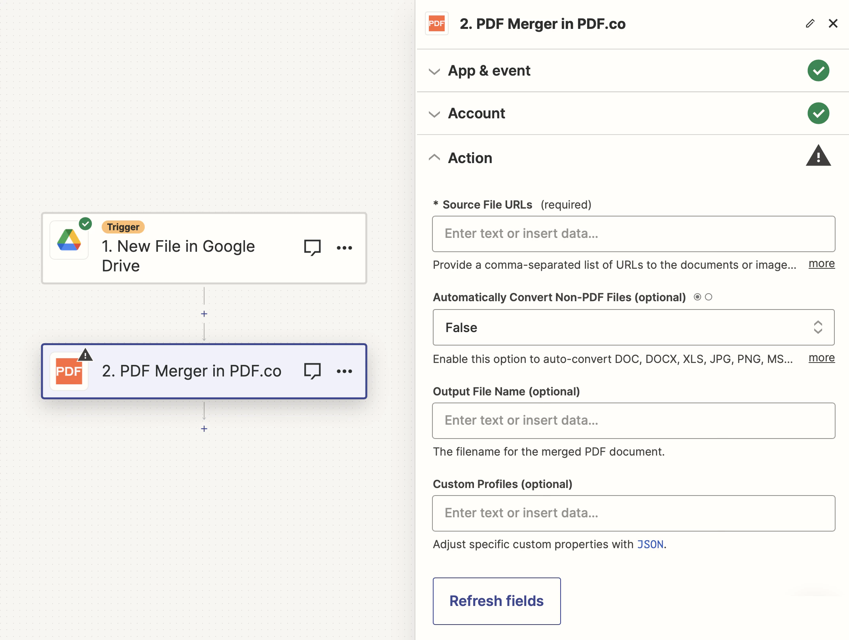The height and width of the screenshot is (640, 849).
Task: Click the PDF.co icon in panel header
Action: click(436, 24)
